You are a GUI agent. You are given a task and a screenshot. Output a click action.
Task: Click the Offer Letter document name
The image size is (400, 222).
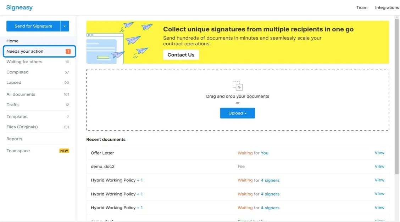pyautogui.click(x=102, y=153)
